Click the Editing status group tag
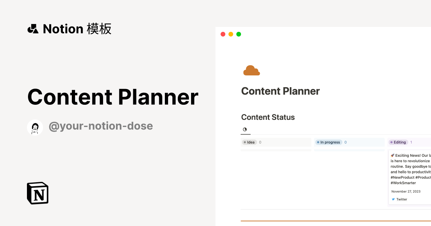431x226 pixels. (x=398, y=142)
